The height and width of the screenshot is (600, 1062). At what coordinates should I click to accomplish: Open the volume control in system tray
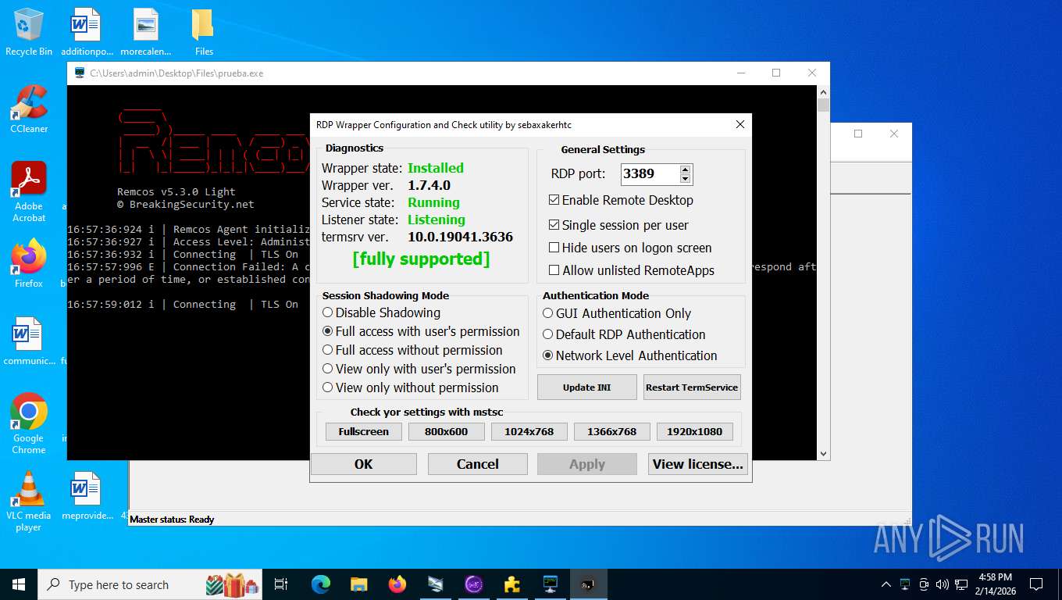[x=942, y=584]
